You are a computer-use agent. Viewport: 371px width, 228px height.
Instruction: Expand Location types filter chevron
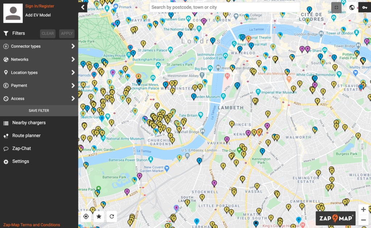point(73,73)
